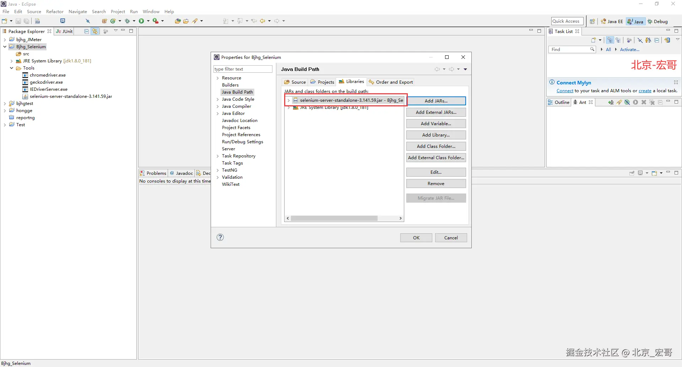
Task: Click Add Buildfiles icon in Ant view
Action: tap(611, 102)
